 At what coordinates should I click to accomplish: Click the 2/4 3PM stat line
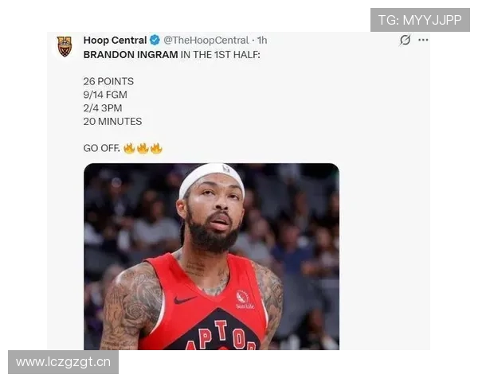tap(103, 108)
